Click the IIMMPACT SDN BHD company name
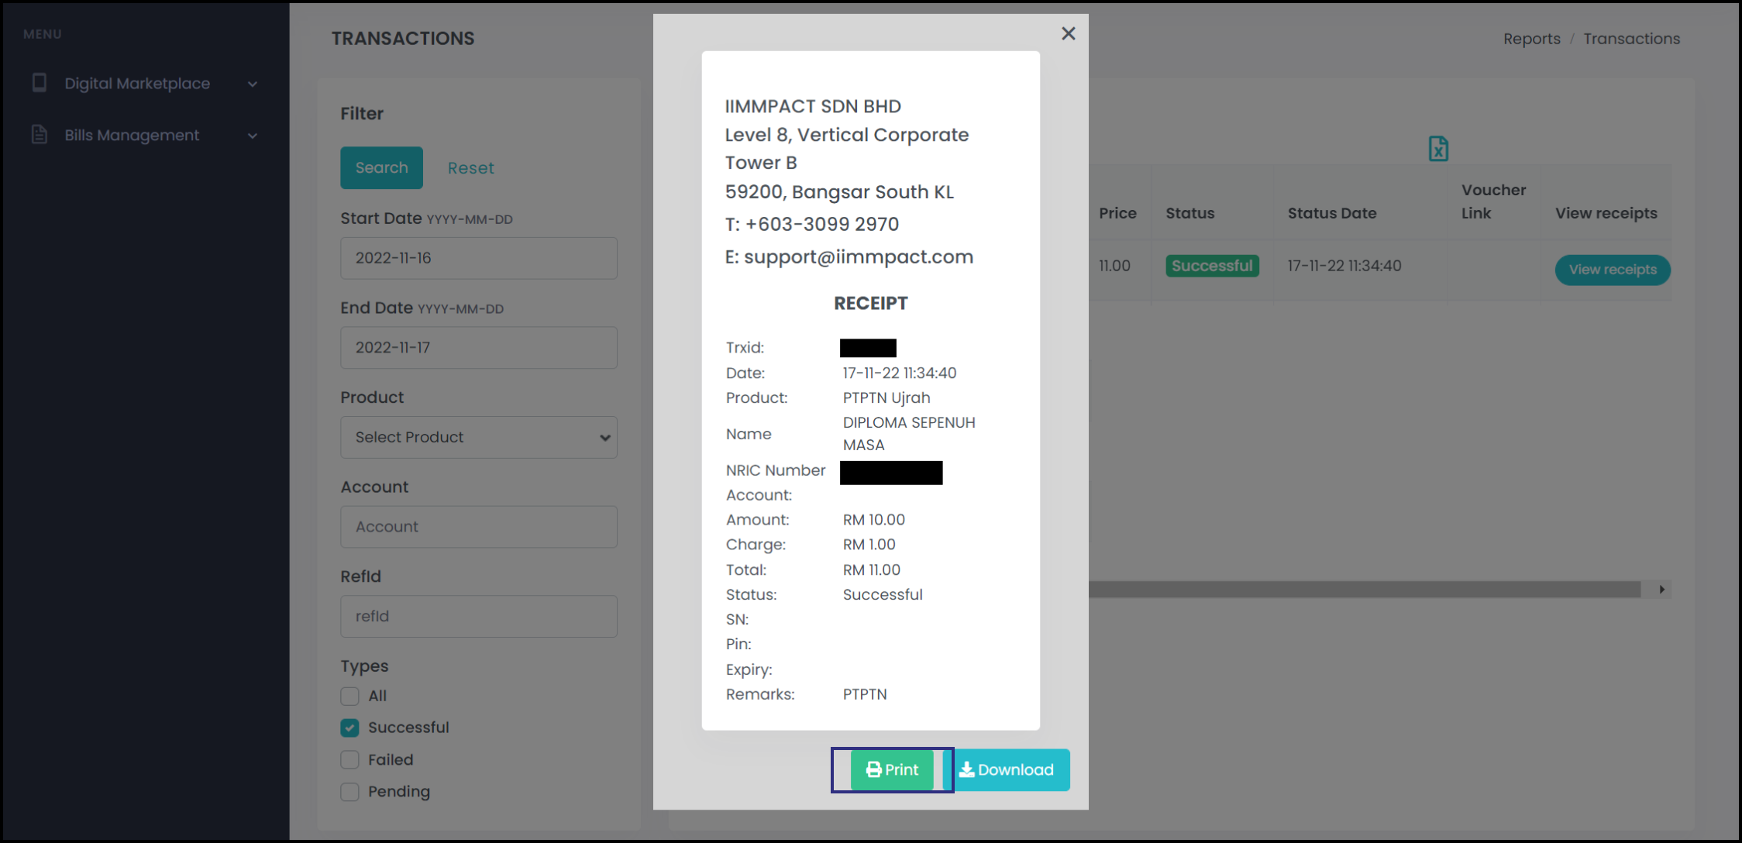The width and height of the screenshot is (1742, 843). click(813, 106)
